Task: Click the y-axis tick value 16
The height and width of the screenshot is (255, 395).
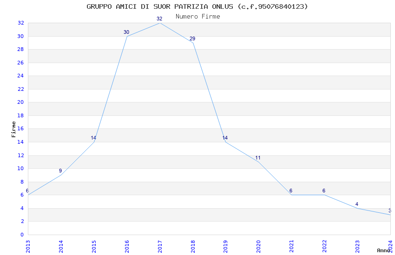Action: (x=20, y=128)
